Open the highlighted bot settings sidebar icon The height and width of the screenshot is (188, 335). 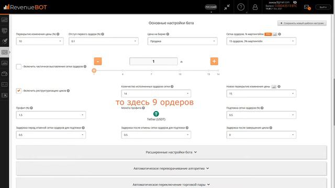[5, 52]
